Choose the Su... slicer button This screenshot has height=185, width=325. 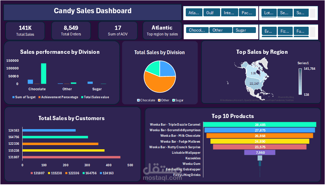pos(301,12)
